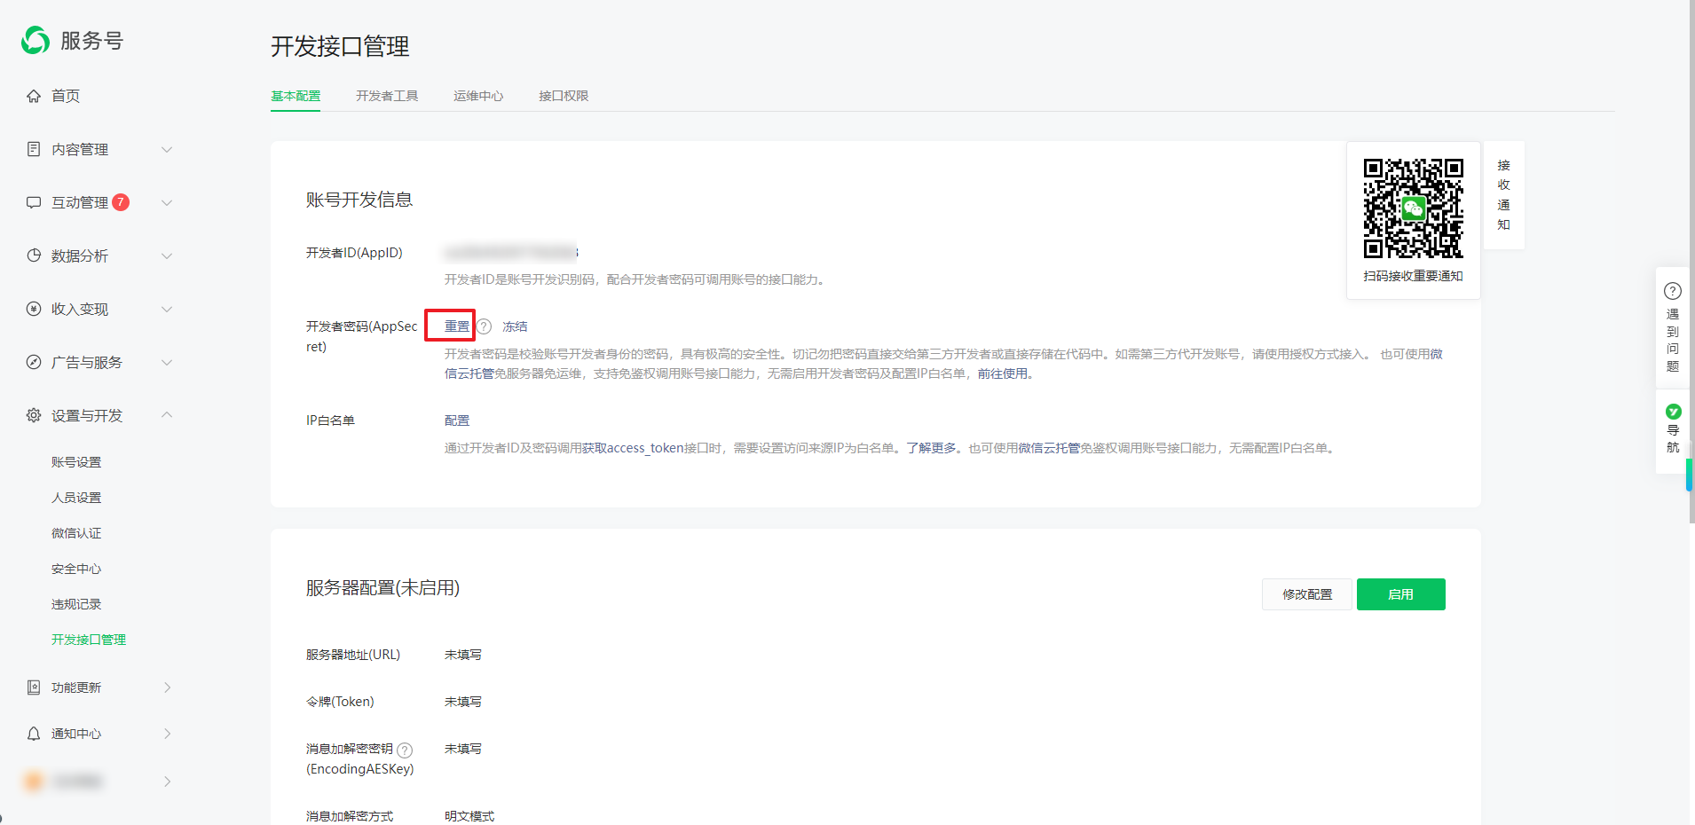Click 微信云托管 link in IP白名单 description
Screen dimensions: 1695x825
click(x=1049, y=448)
